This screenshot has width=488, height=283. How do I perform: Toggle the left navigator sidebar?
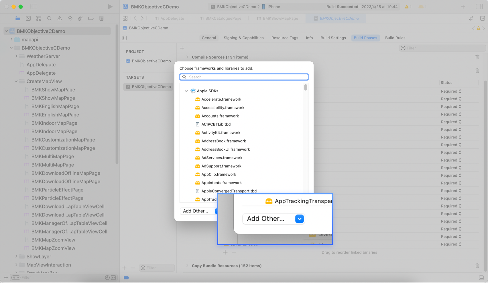(34, 7)
